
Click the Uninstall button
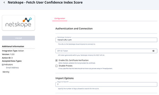19,38
